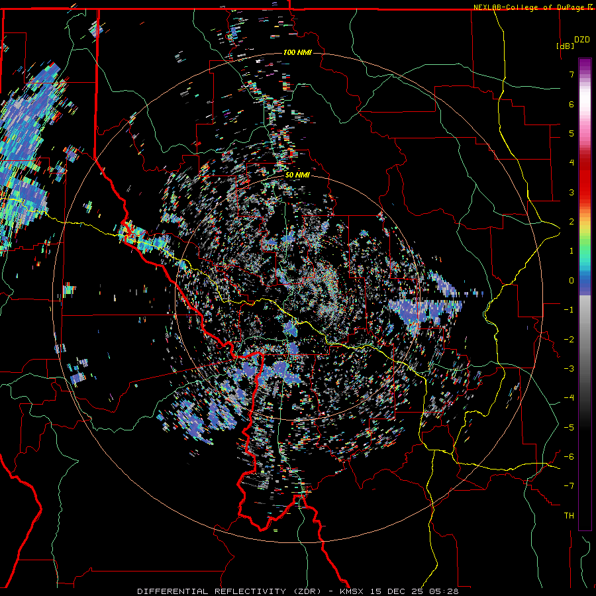Click the 6 tick label on the color scale
Viewport: 596px width, 596px height.
(x=571, y=104)
